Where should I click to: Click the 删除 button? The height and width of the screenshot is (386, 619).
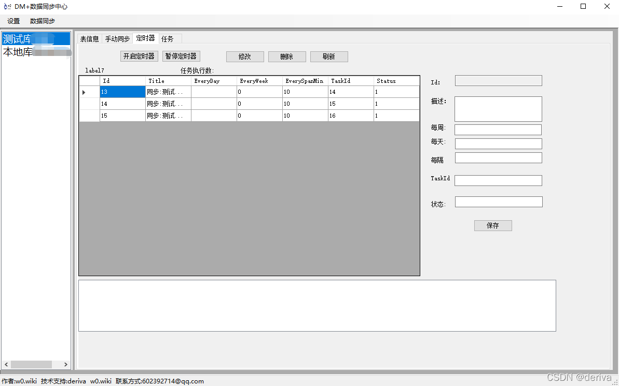click(287, 57)
